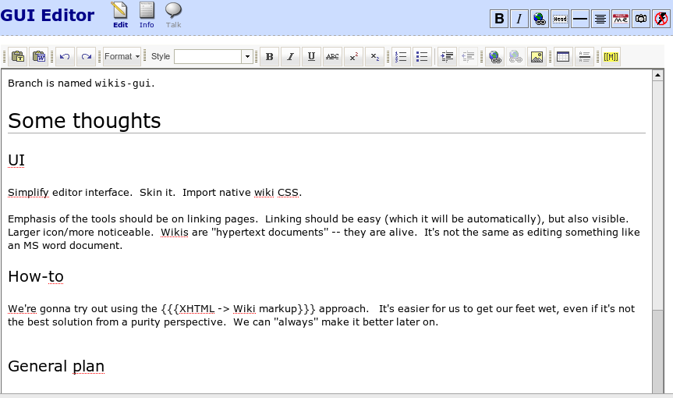The height and width of the screenshot is (398, 673).
Task: Click the vertical scrollbar thumb
Action: [x=657, y=350]
